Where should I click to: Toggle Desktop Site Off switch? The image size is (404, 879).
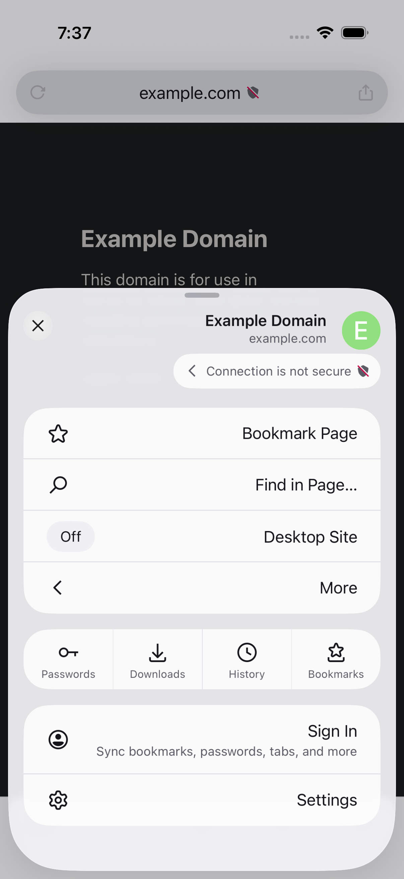71,536
